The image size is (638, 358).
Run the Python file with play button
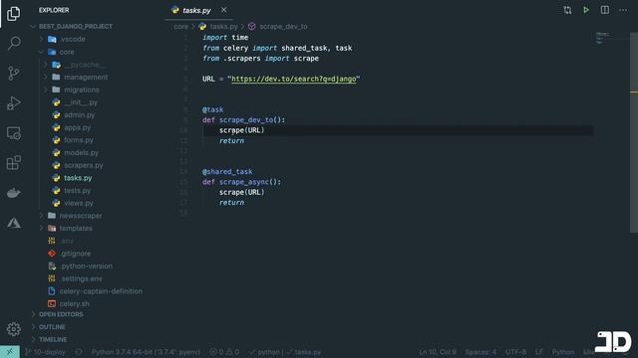click(x=586, y=10)
